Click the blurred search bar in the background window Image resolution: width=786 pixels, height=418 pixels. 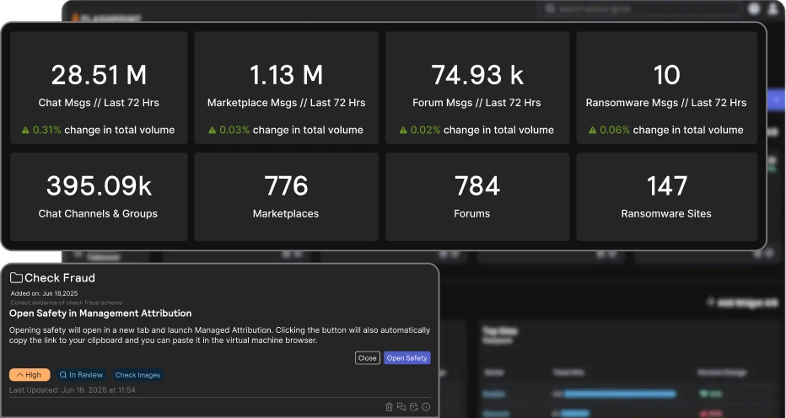click(639, 8)
